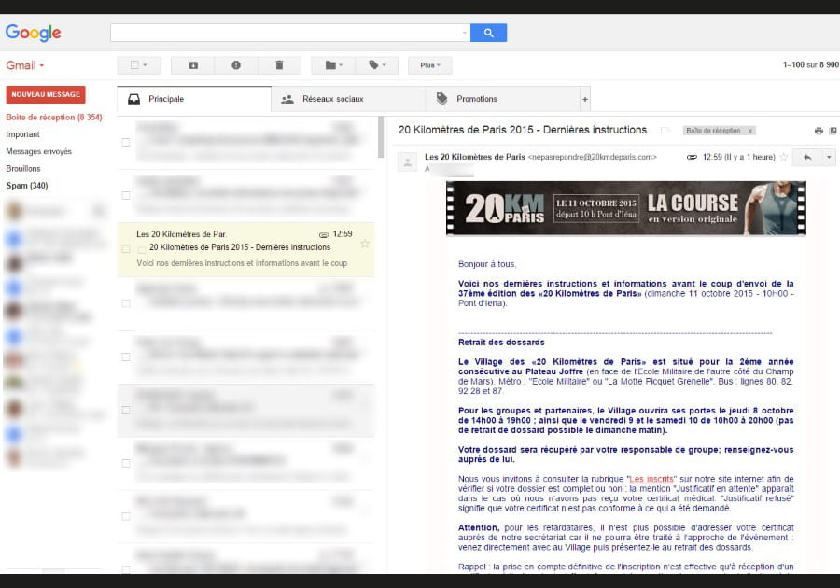Click the Réseaux sociaux people icon

click(287, 99)
